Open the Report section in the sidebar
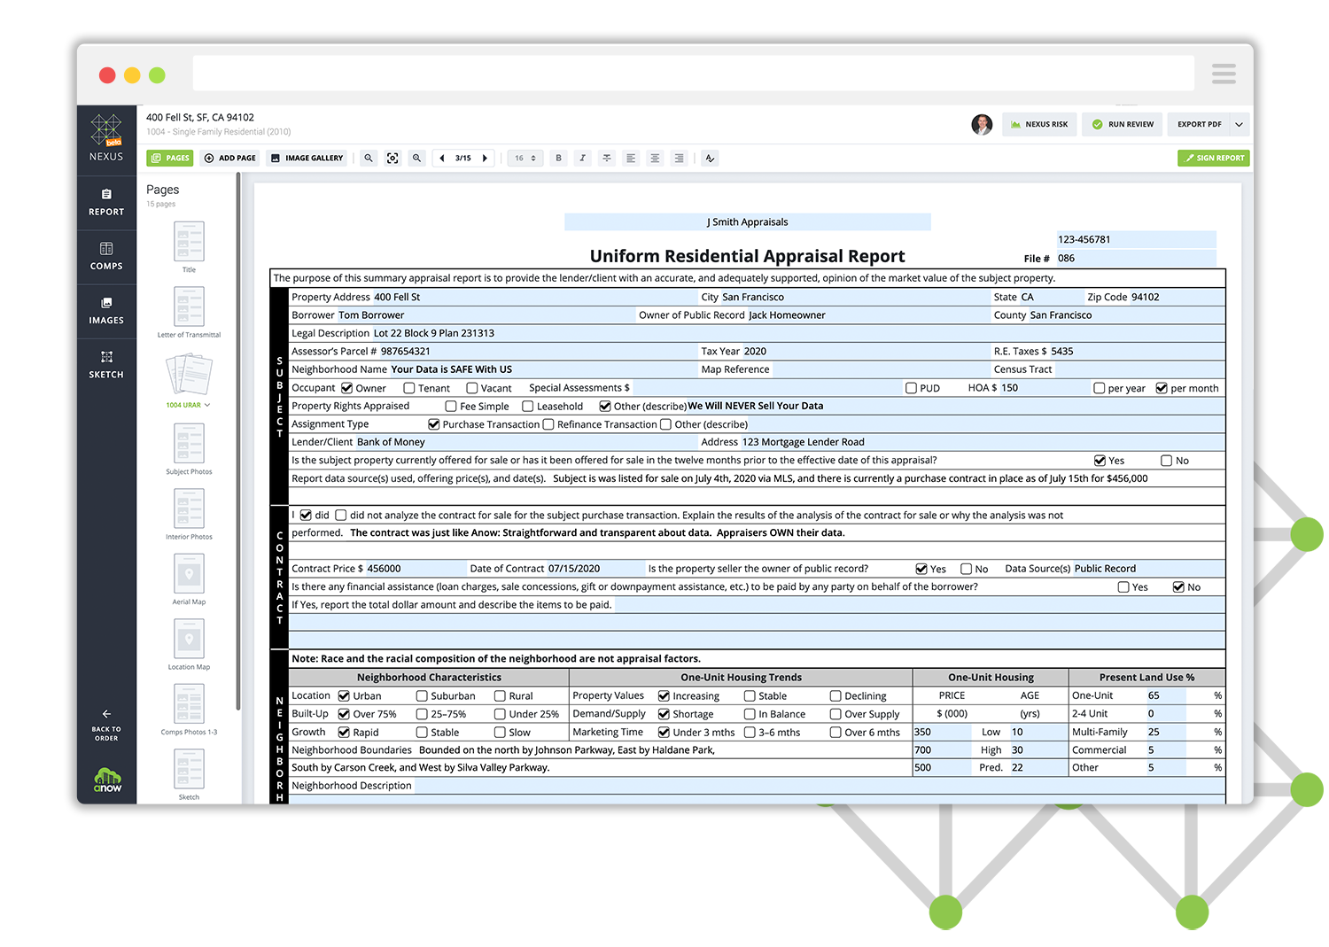This screenshot has width=1329, height=947. tap(106, 203)
